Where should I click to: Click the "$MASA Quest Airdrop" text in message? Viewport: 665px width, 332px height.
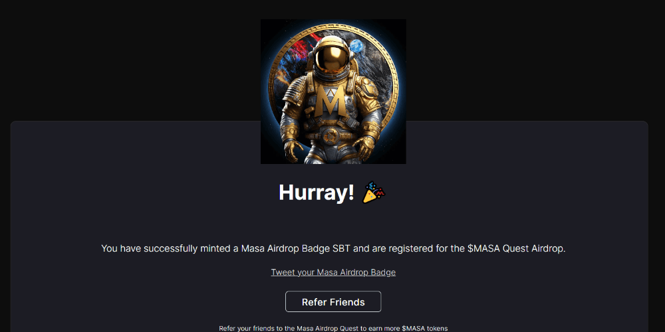coord(516,248)
